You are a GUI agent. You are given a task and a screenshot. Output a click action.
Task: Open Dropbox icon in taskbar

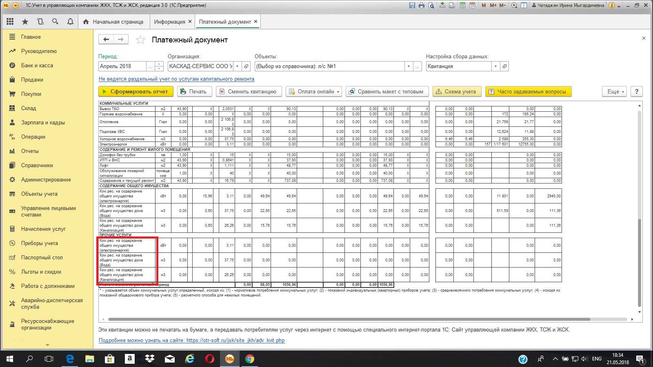(150, 359)
